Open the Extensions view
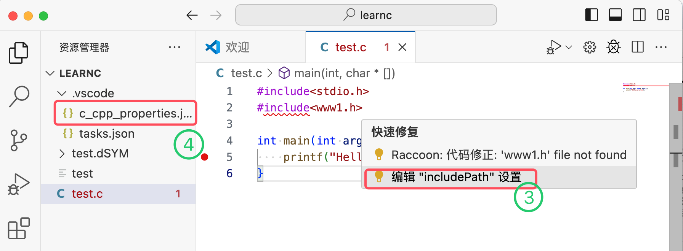The width and height of the screenshot is (683, 251). (18, 228)
